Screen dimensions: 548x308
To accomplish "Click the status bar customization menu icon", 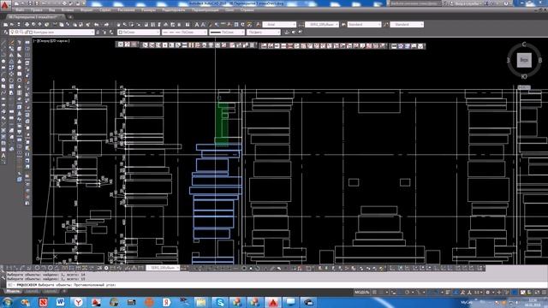I will 544,292.
